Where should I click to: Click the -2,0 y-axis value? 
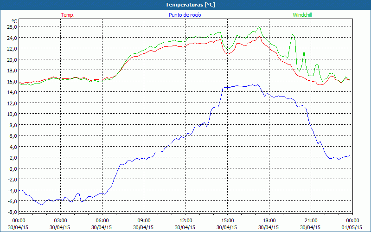(x=13, y=180)
